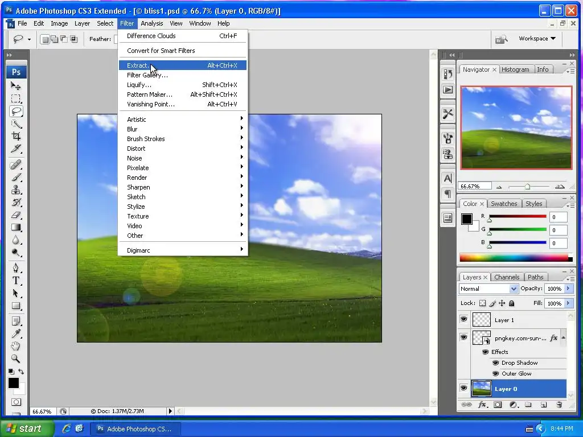
Task: Select the Blur tool
Action: tap(15, 240)
